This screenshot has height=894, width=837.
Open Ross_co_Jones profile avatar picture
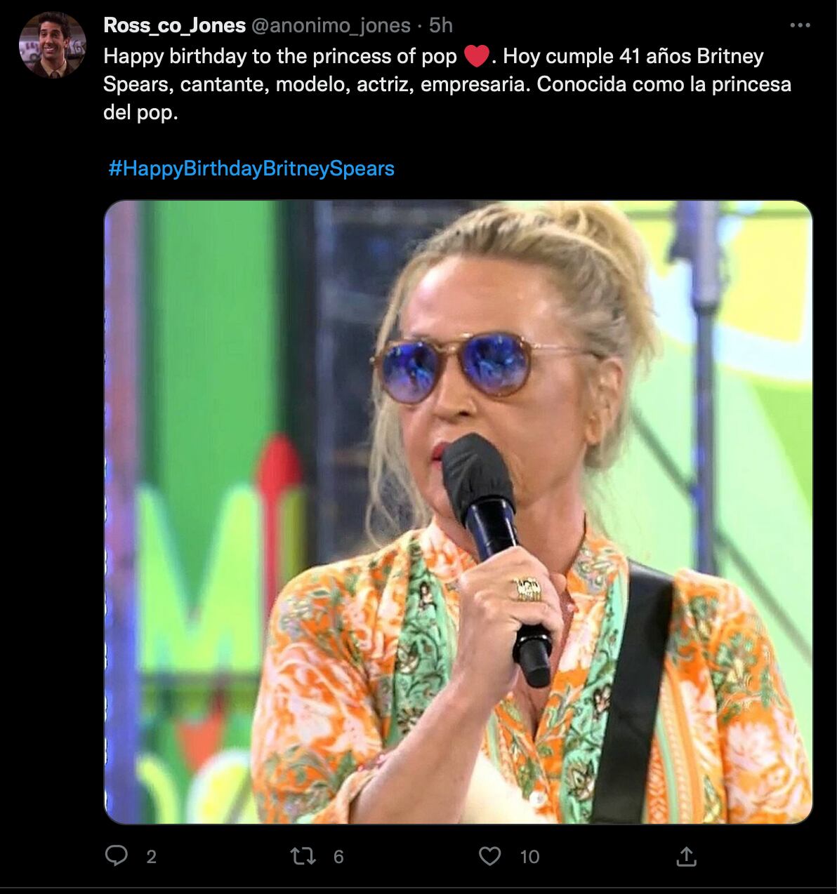point(53,44)
